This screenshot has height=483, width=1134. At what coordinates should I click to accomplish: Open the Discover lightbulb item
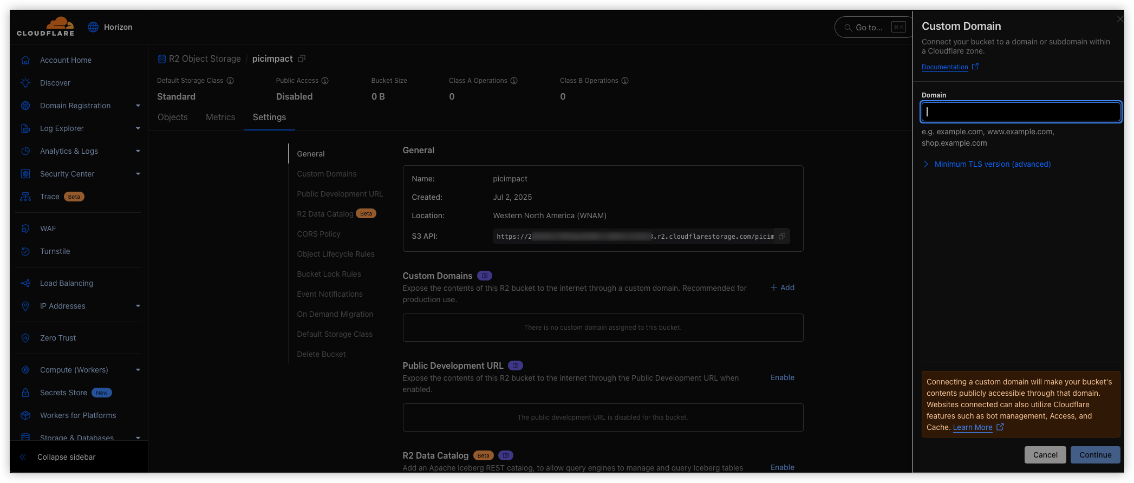[x=55, y=83]
